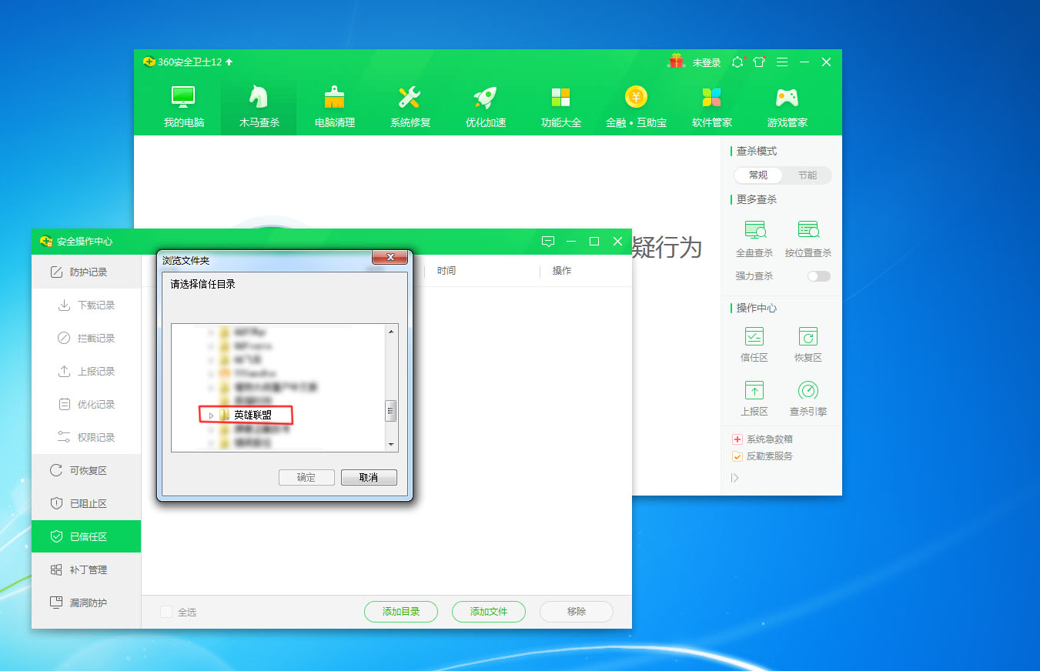Viewport: 1040px width, 671px height.
Task: Toggle the 强力查杀 switch
Action: tap(818, 276)
